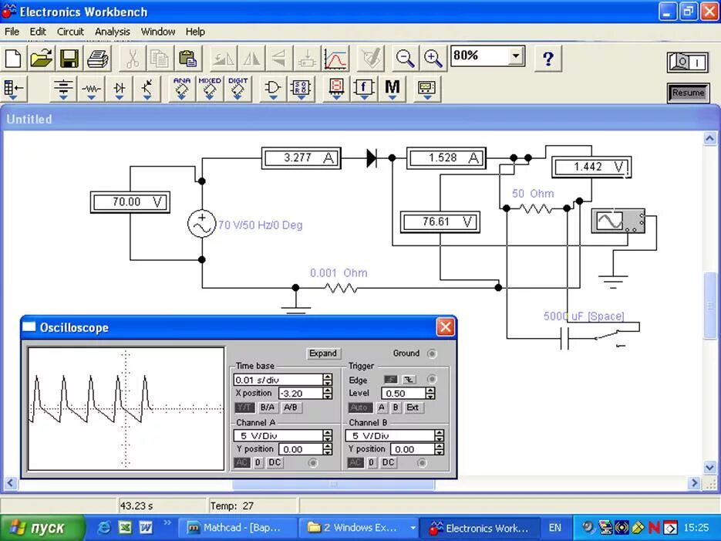Screen dimensions: 721x541
Task: Click the Flip Horizontal icon
Action: point(251,58)
